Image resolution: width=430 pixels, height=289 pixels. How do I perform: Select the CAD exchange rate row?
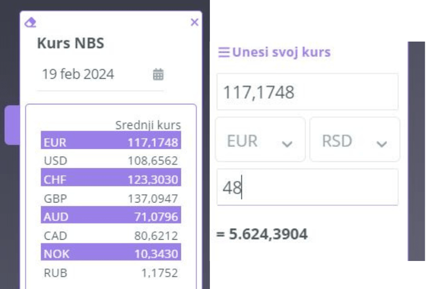[x=111, y=235]
